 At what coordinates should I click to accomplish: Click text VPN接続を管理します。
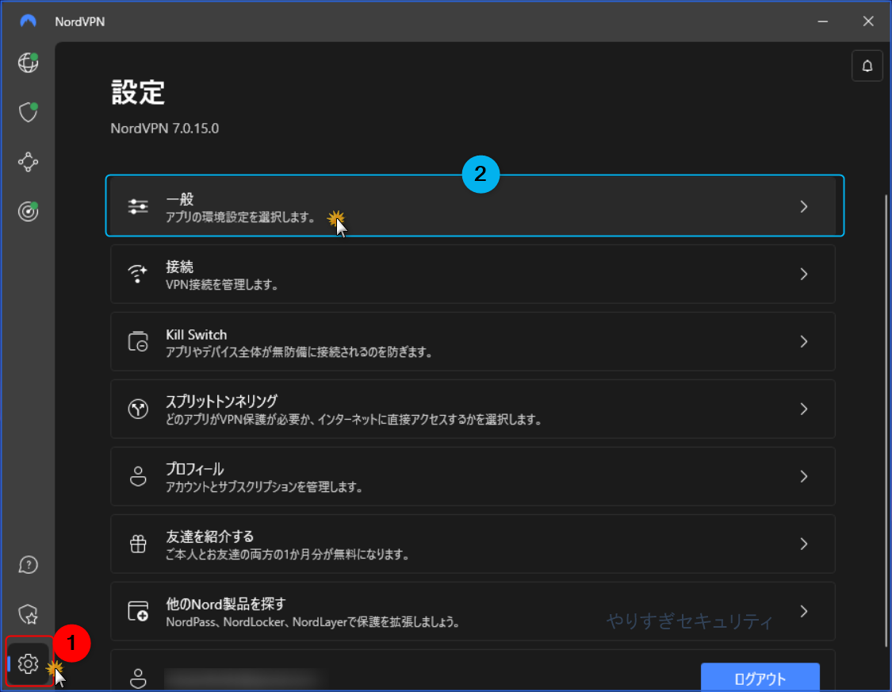click(x=223, y=284)
